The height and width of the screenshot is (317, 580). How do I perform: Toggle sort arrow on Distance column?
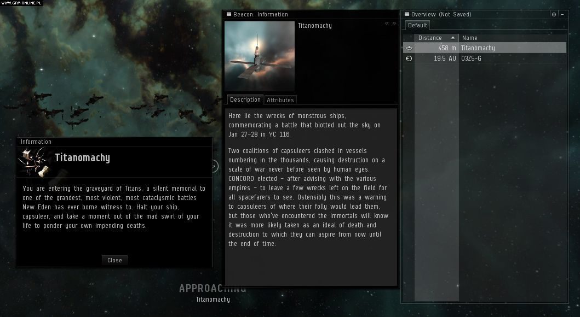[x=453, y=38]
